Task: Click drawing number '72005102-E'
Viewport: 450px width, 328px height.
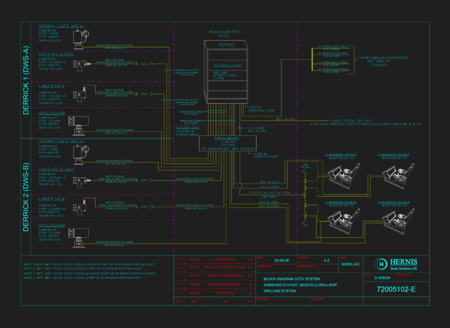Action: pyautogui.click(x=396, y=289)
